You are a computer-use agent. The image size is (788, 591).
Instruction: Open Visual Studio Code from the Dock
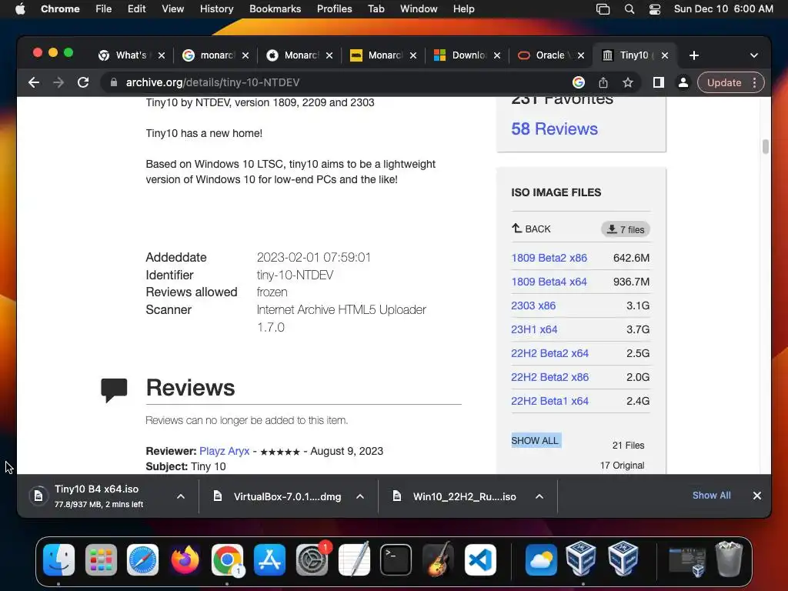tap(480, 560)
